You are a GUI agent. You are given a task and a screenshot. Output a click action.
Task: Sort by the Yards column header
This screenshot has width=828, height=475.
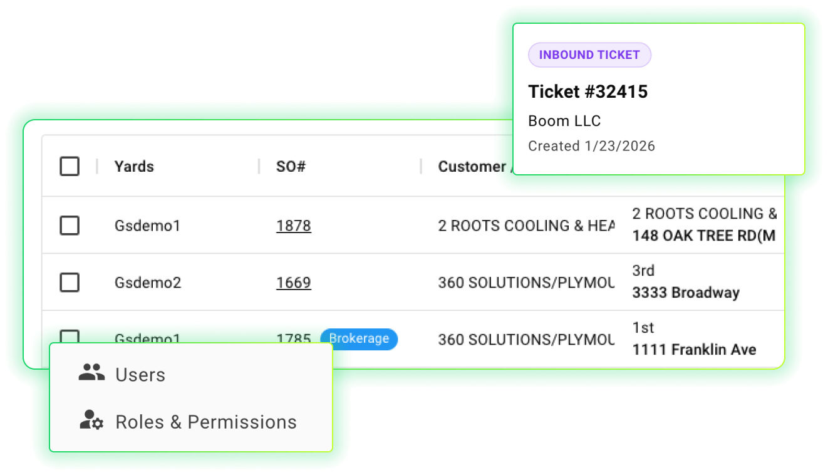pos(134,166)
